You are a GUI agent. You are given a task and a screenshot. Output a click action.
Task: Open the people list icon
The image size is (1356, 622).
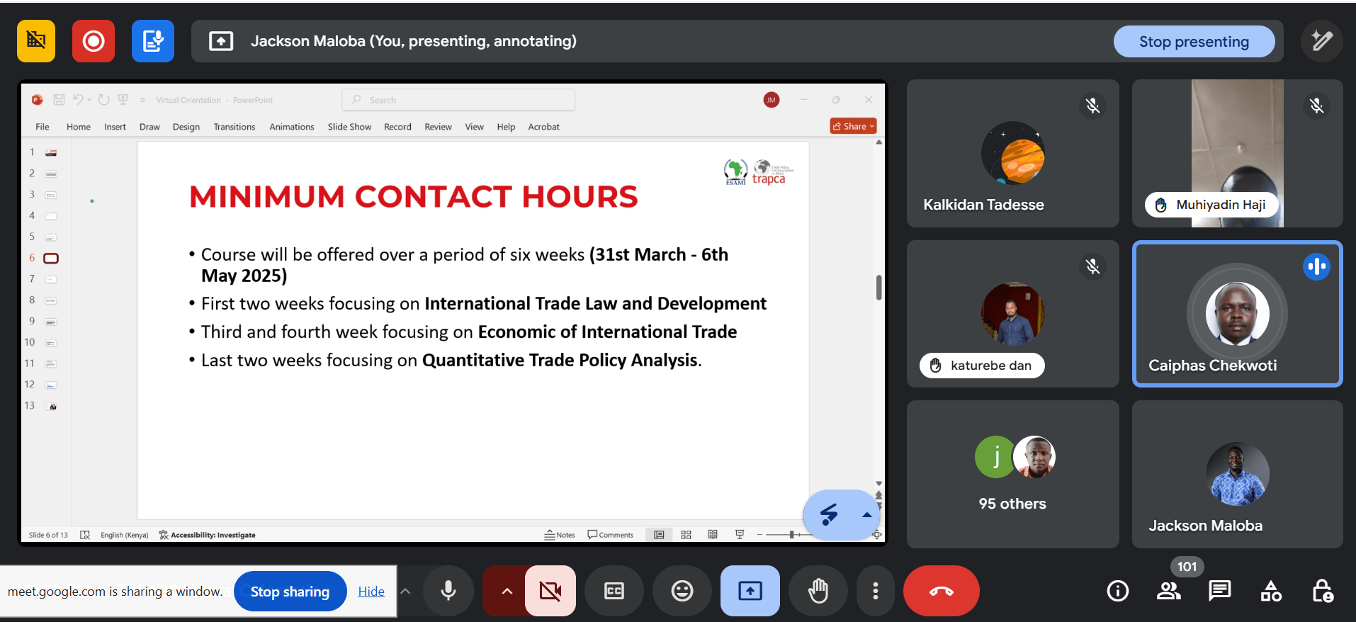1168,591
